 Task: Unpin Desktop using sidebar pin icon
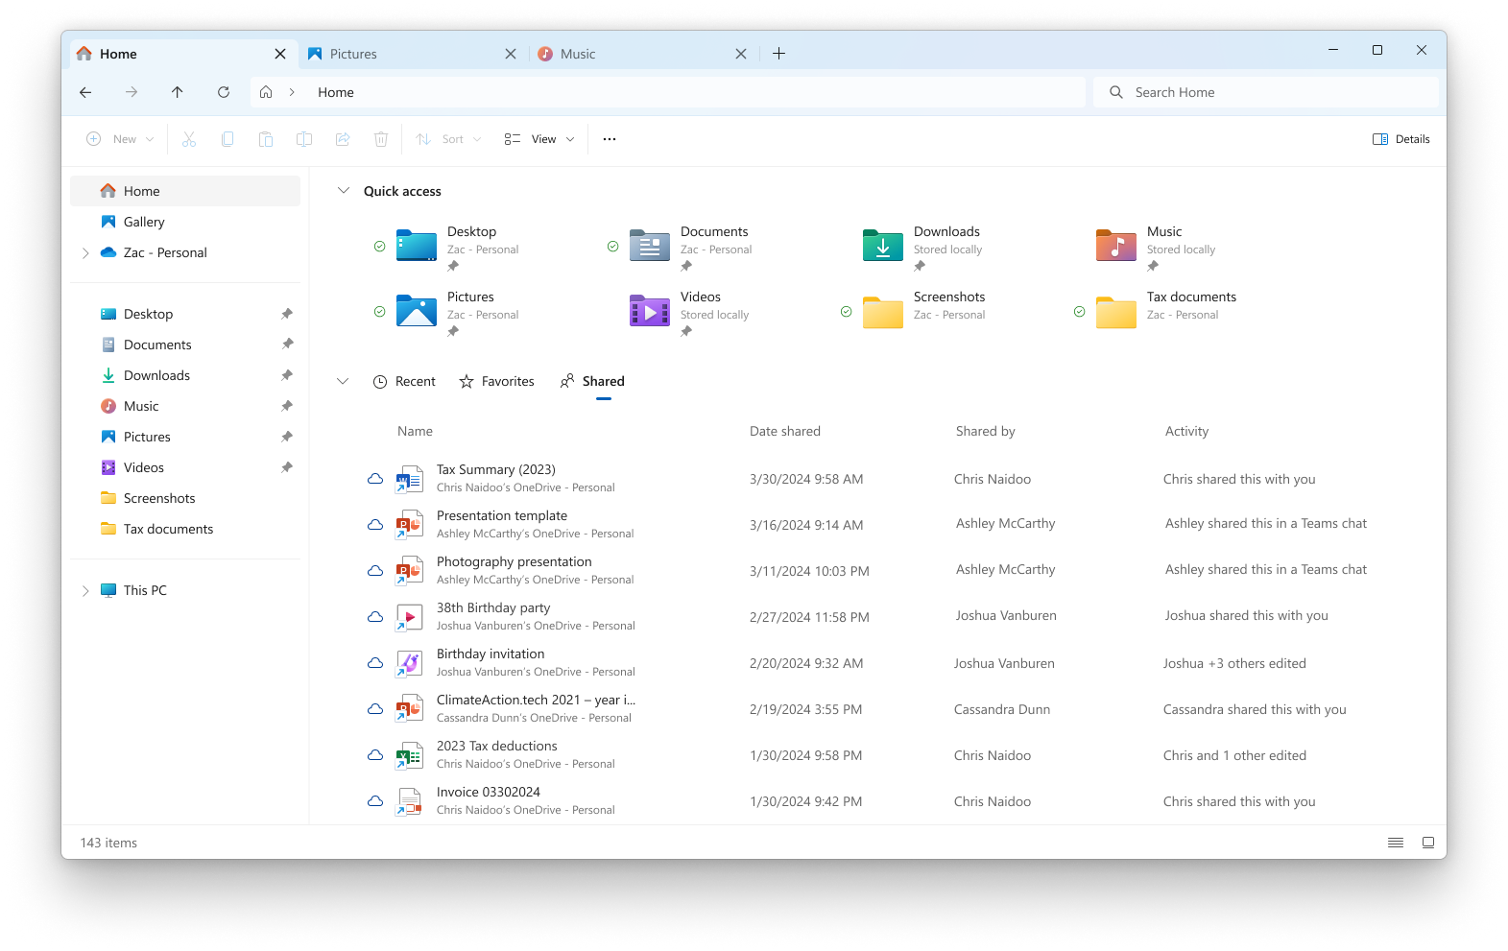click(286, 314)
